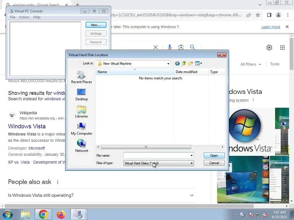This screenshot has width=294, height=220.
Task: Open People also ask options menu
Action: [58, 182]
